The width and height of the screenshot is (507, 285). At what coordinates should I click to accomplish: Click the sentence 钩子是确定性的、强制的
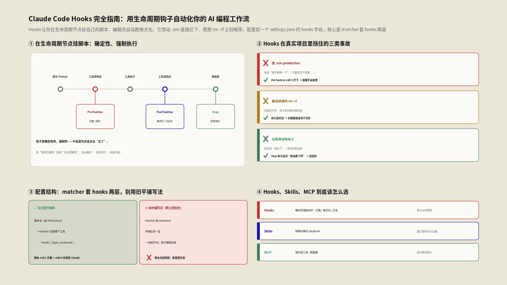[x=72, y=142]
